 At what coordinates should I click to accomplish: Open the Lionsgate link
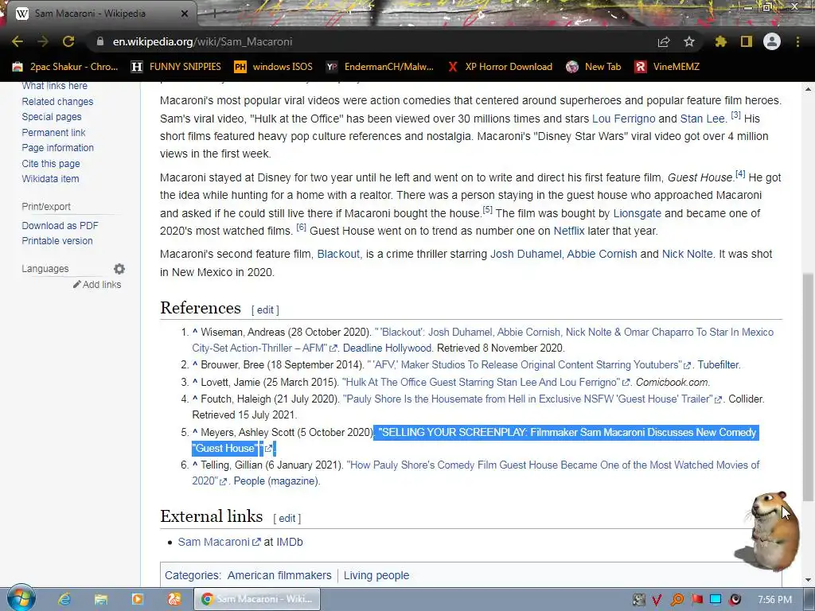click(x=638, y=213)
